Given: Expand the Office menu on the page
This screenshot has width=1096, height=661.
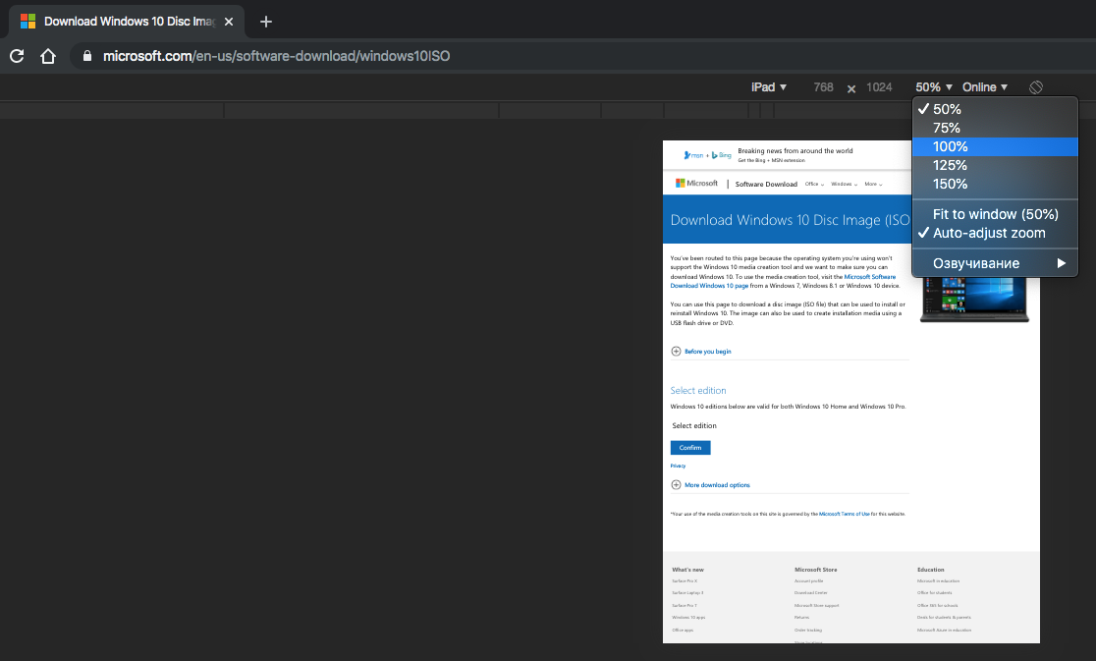Looking at the screenshot, I should 814,185.
